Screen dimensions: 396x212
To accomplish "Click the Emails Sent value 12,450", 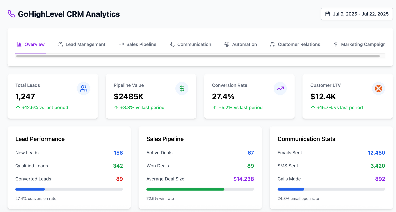I will pos(376,153).
